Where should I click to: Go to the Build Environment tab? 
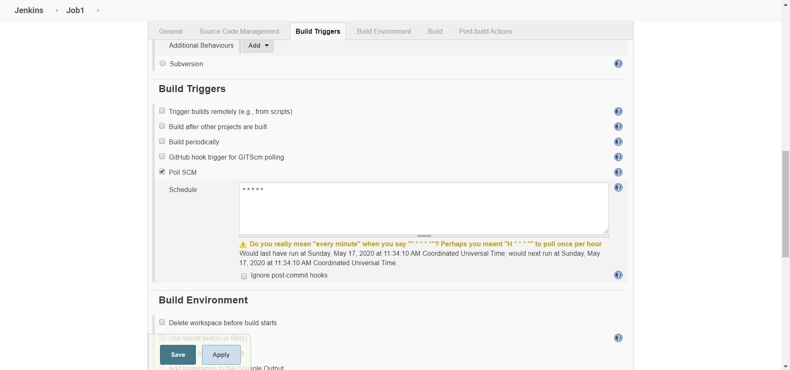pyautogui.click(x=384, y=31)
